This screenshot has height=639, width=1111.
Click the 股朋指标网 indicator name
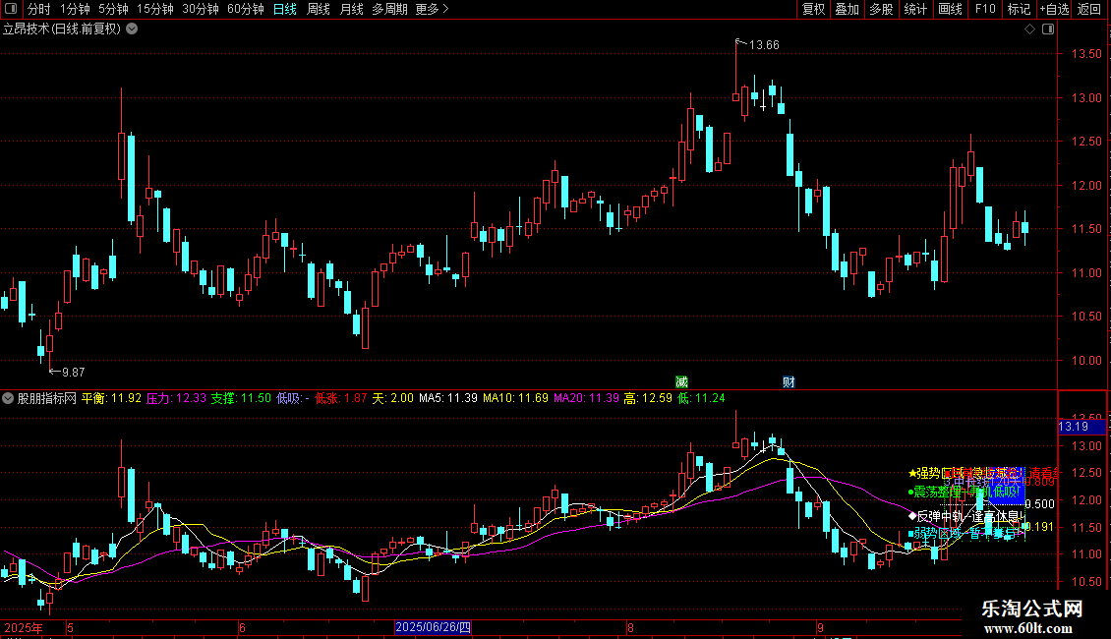47,398
